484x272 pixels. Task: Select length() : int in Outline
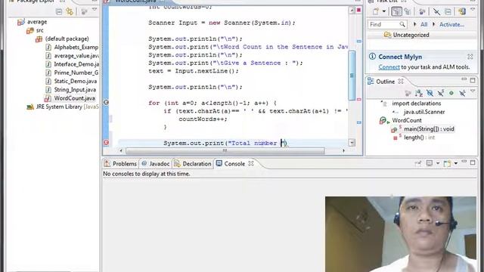419,138
